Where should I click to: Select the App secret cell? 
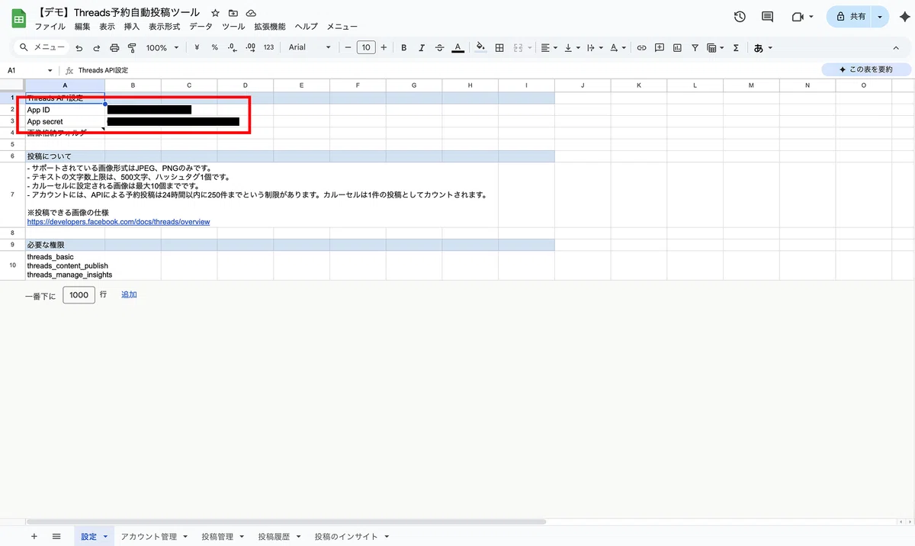coord(65,121)
